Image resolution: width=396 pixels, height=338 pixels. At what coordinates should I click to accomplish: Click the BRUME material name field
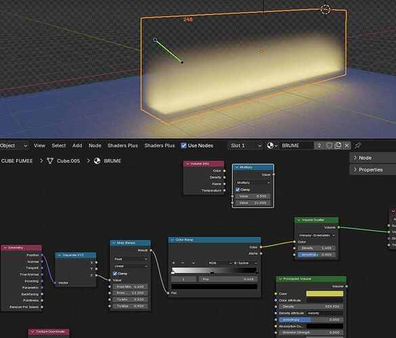click(x=296, y=146)
